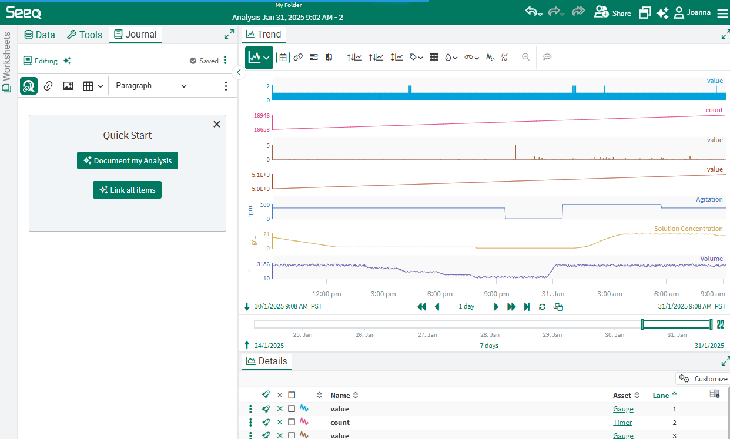Close the Quick Start panel
The width and height of the screenshot is (730, 439).
216,124
